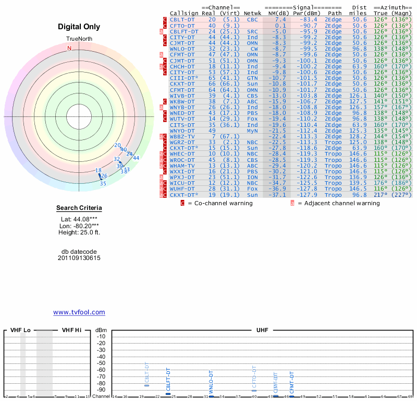Click the pink 'a' icon in the legend

(x=292, y=203)
